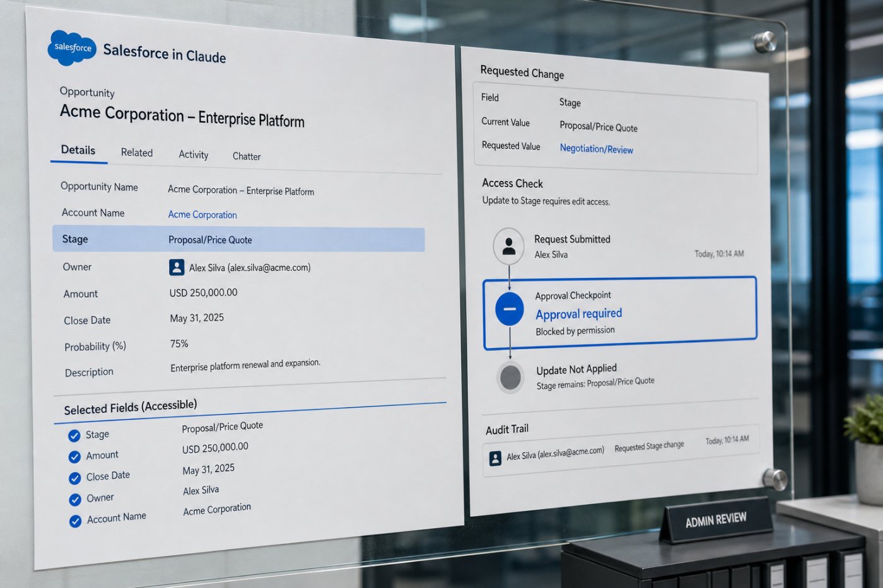Click the blue Approval Checkpoint minus icon

[510, 309]
